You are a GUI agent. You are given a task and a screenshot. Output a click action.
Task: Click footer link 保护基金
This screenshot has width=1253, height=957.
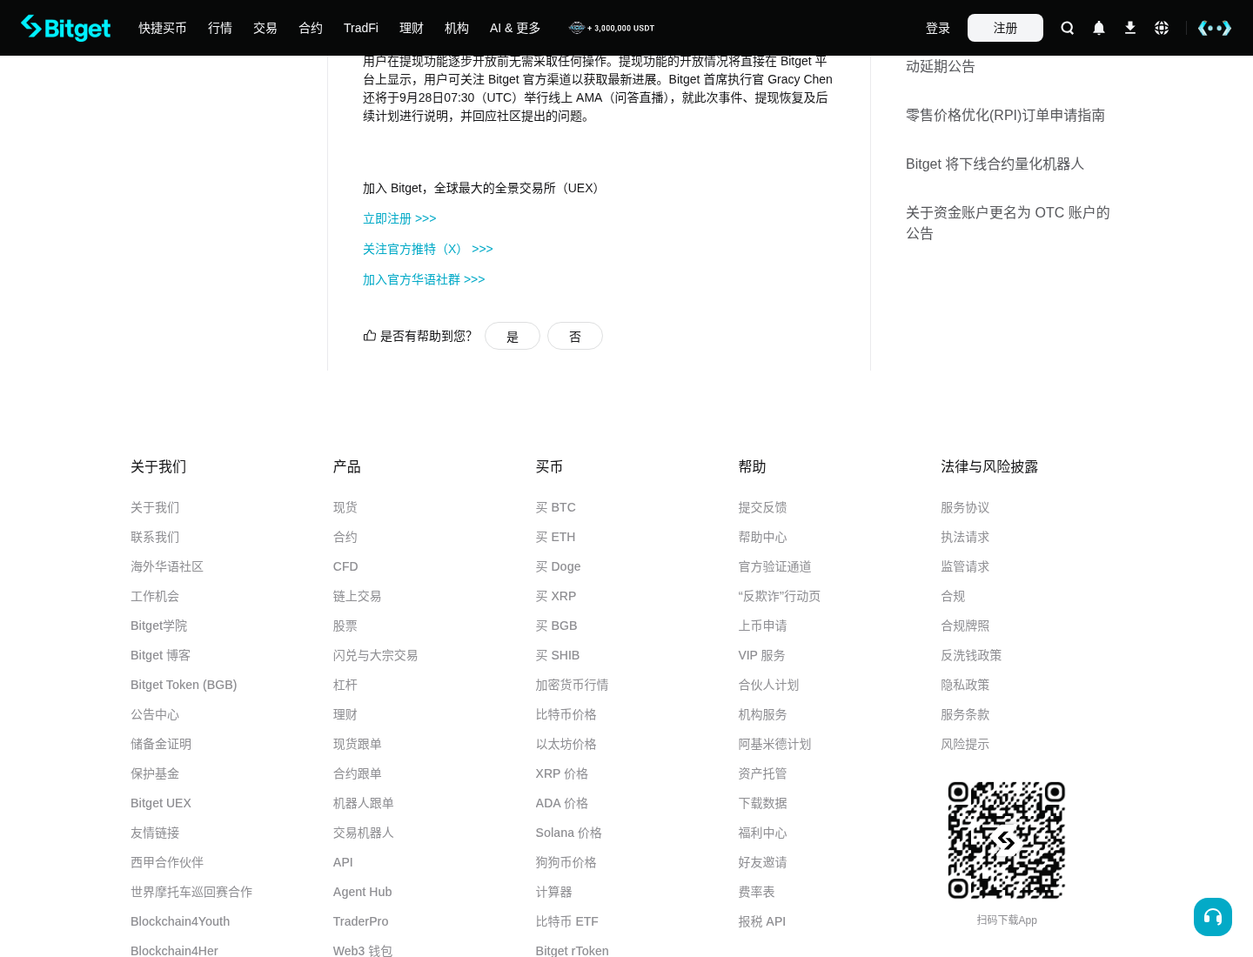[155, 773]
